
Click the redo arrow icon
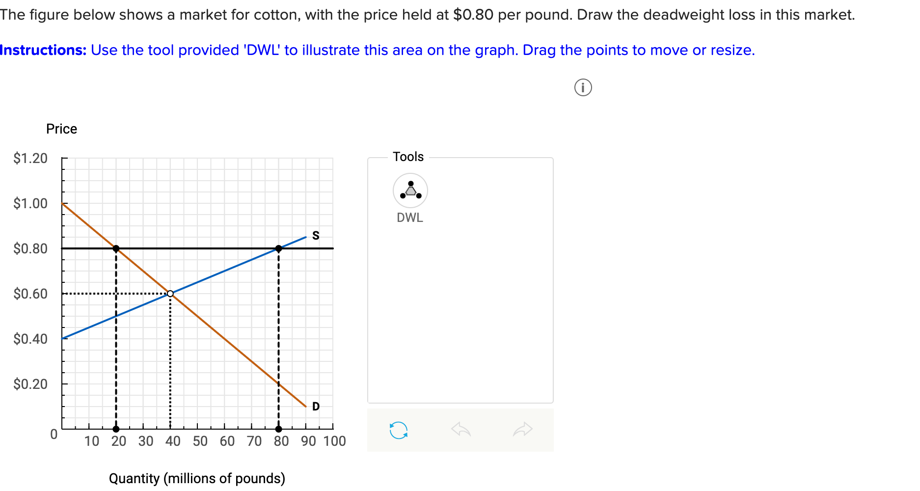522,430
